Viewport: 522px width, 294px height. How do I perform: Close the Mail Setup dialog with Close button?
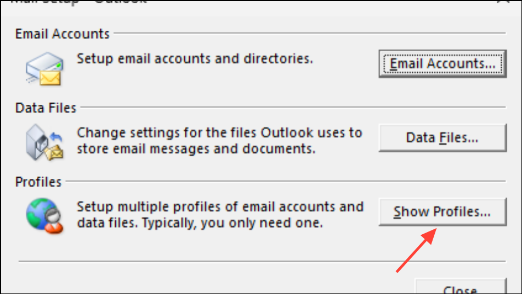(x=461, y=287)
